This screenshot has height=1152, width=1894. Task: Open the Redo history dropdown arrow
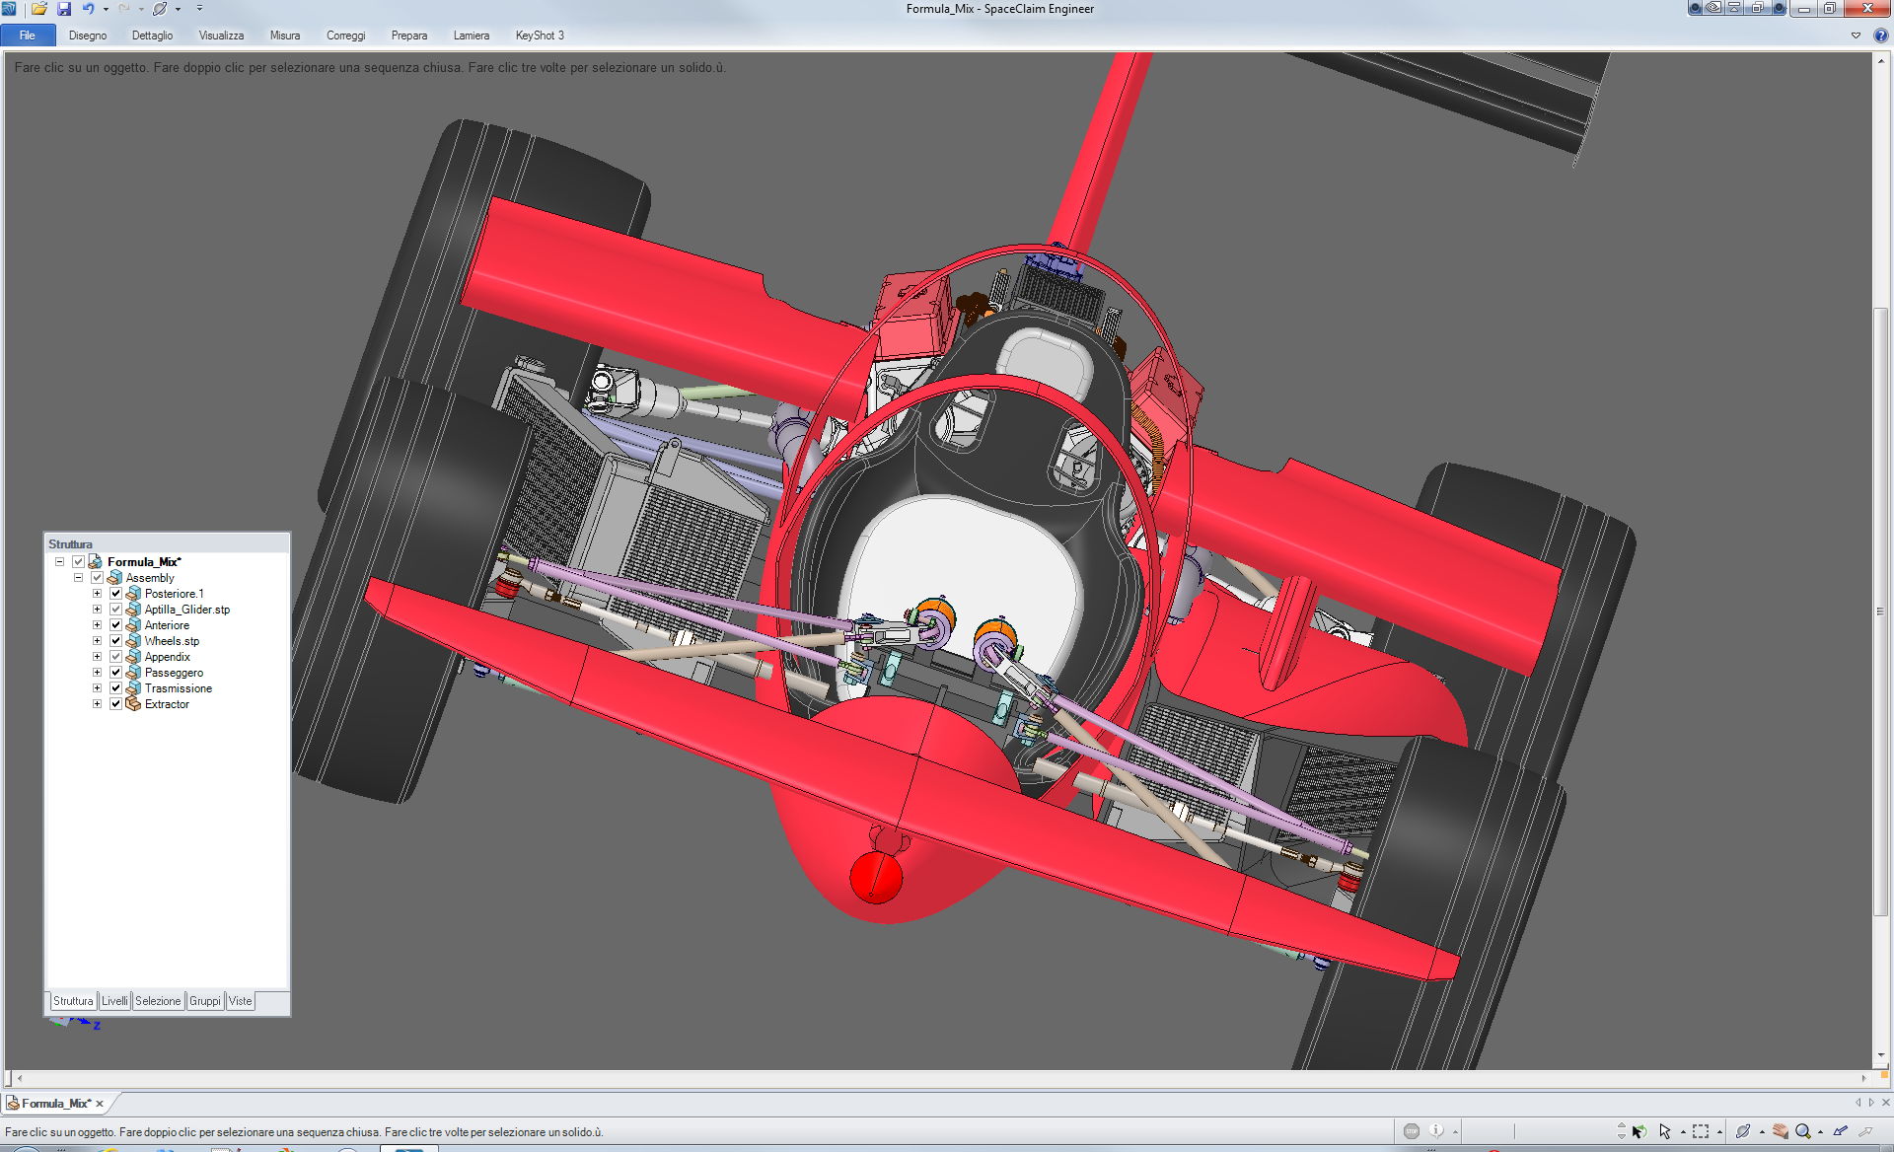[141, 10]
